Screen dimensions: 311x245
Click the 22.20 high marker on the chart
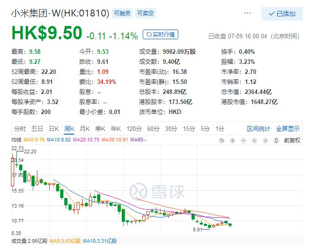[x=31, y=151]
